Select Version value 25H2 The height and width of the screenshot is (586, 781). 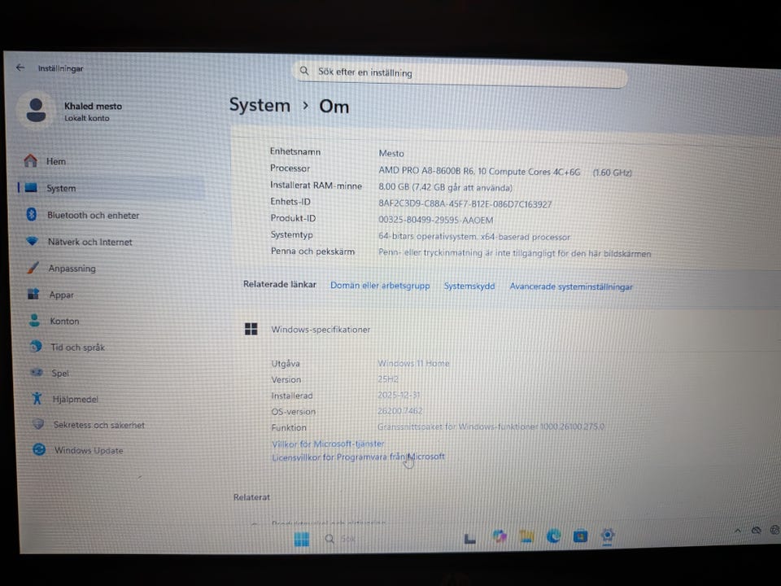(388, 379)
